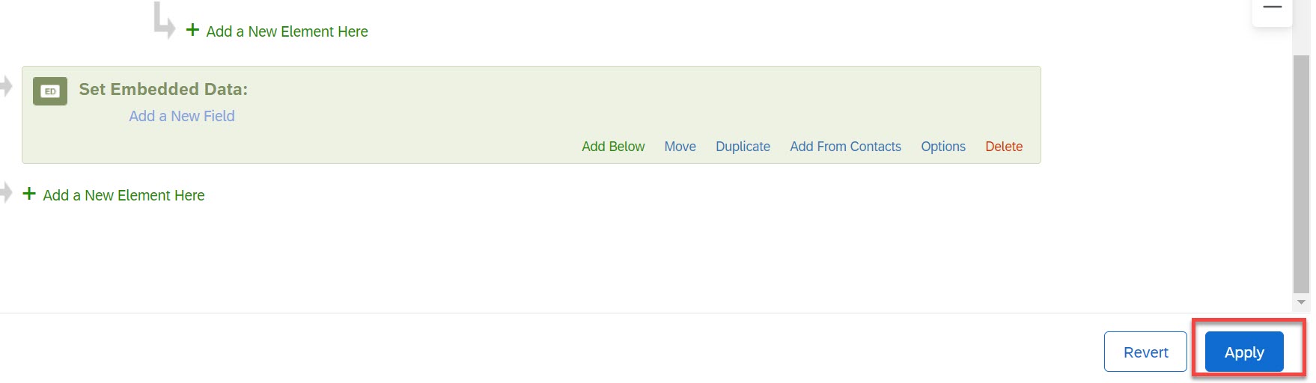Click the indented "Add a New Element Here" text
This screenshot has width=1316, height=383.
[x=287, y=31]
